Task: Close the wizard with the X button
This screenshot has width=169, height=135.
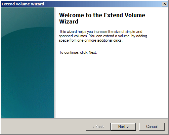Action: click(165, 4)
